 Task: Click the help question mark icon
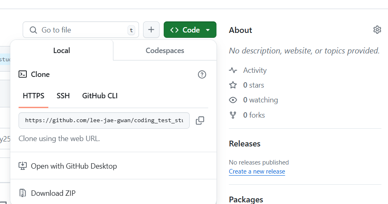pos(202,74)
